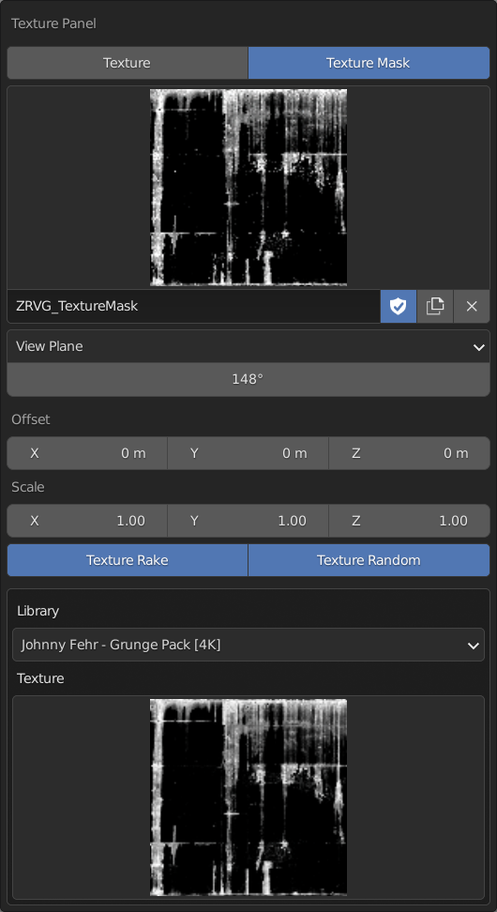This screenshot has height=912, width=497.
Task: Click the duplicate texture icon
Action: click(x=435, y=306)
